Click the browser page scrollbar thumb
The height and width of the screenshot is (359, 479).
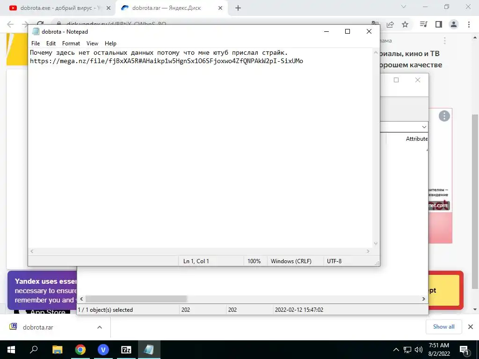click(475, 201)
